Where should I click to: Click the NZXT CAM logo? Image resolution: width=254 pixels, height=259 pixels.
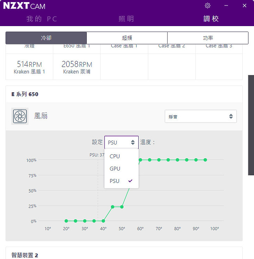coord(24,6)
